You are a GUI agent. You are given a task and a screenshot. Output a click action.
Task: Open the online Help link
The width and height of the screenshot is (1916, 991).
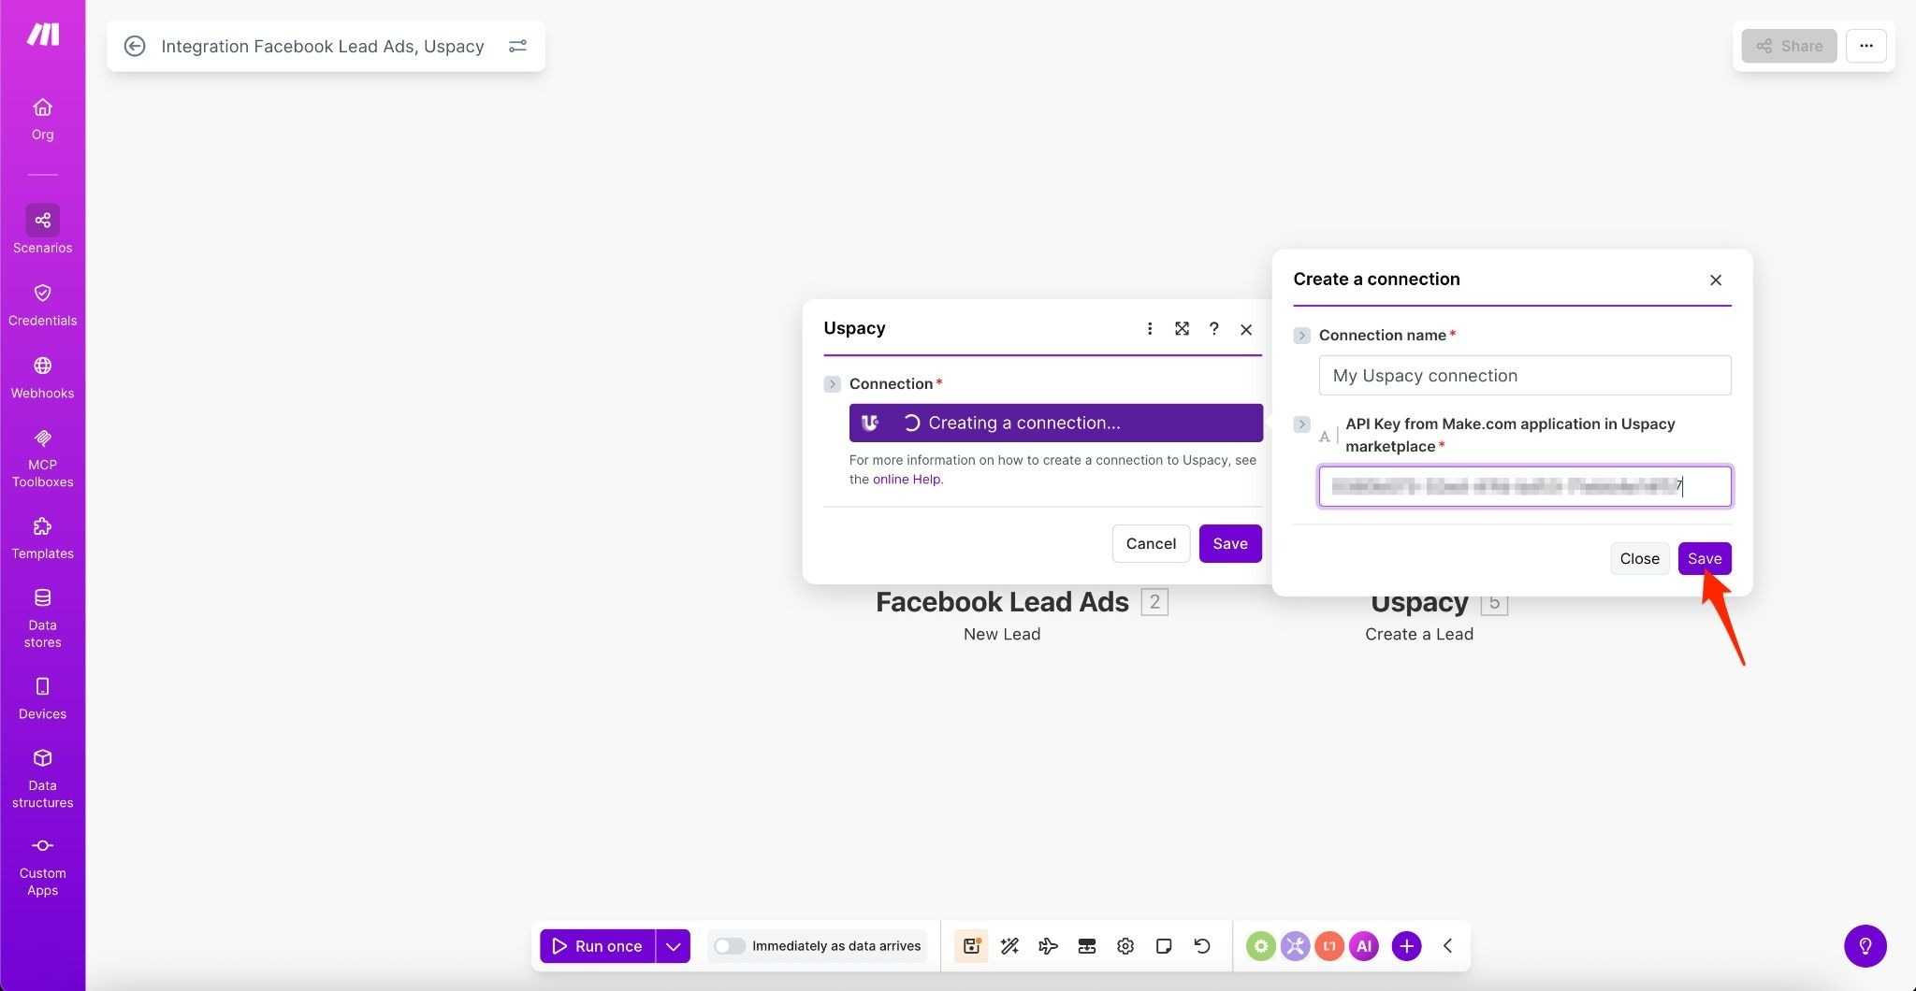point(906,480)
